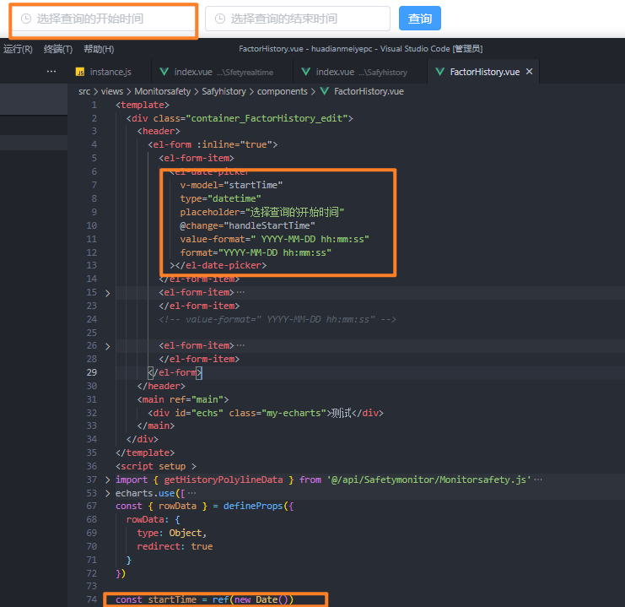Click the closing </el-form> tag on line 29
Screen dimensions: 625x607
pyautogui.click(x=175, y=373)
